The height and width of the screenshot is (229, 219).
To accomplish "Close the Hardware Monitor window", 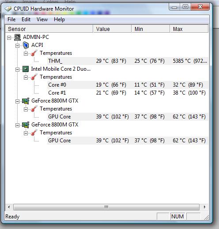I will [200, 7].
